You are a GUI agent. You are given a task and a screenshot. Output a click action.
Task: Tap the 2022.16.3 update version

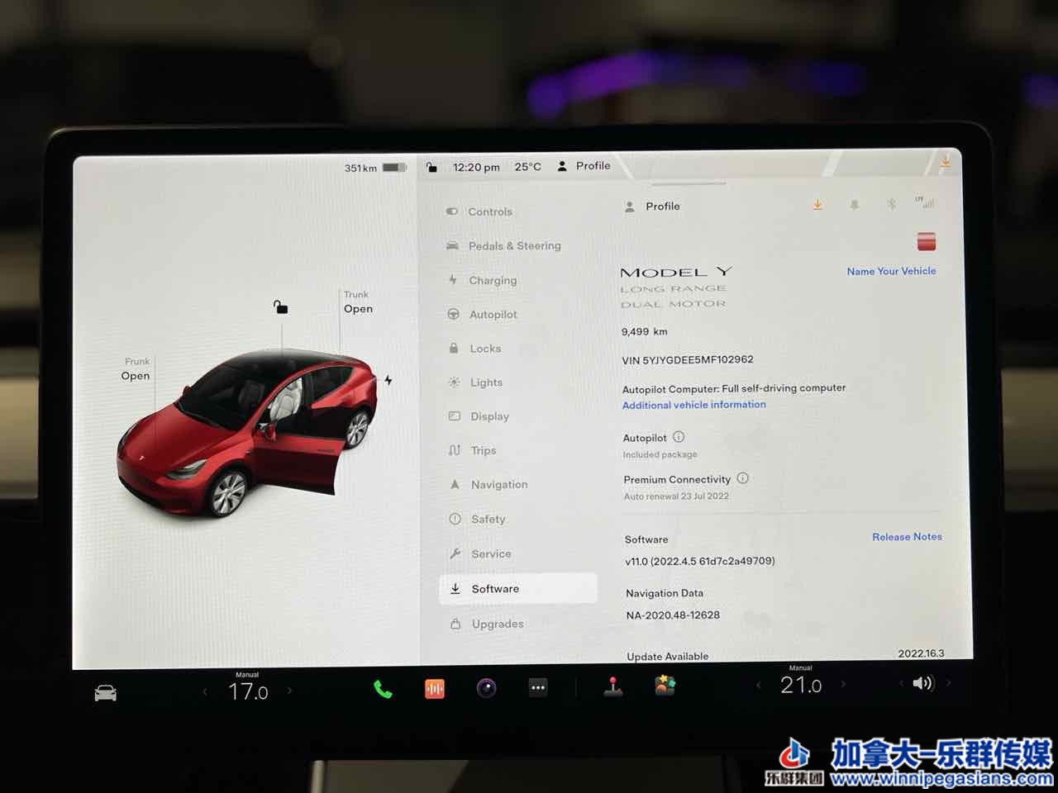921,653
